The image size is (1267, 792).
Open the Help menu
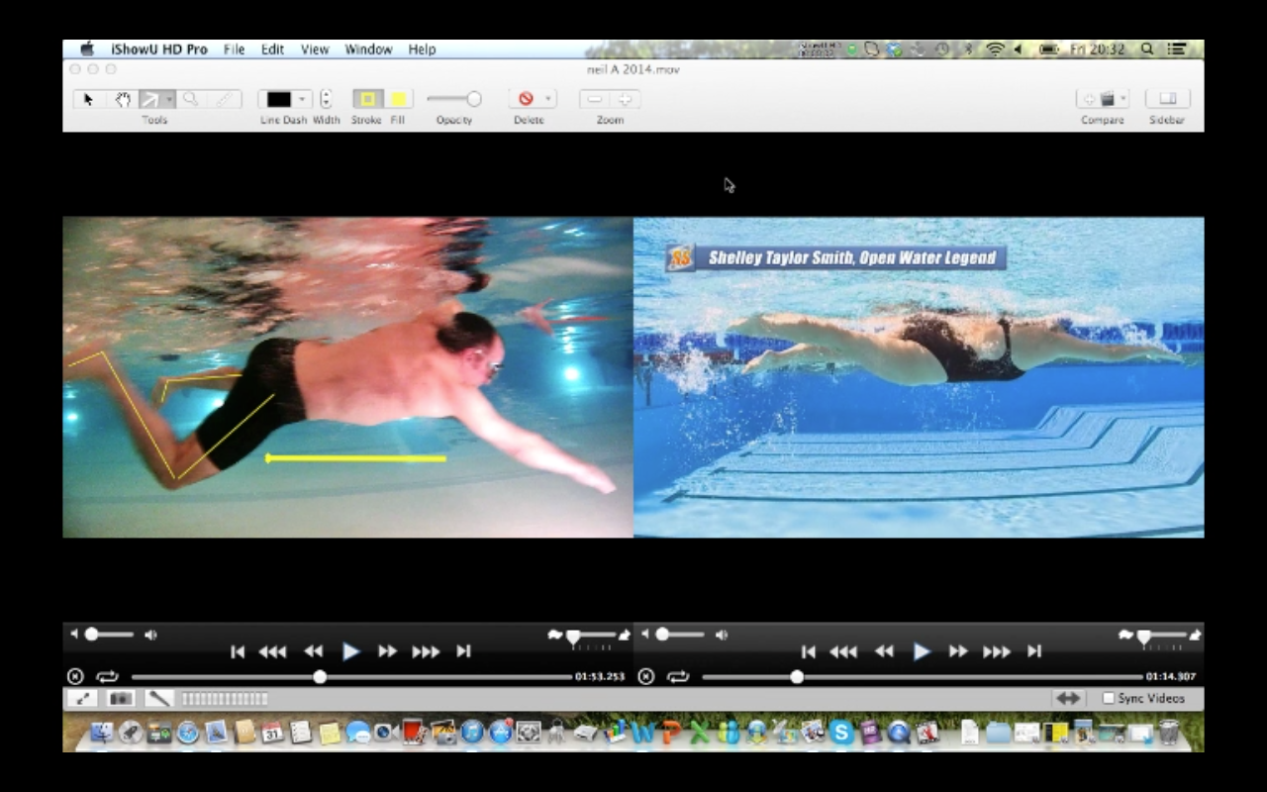point(422,49)
